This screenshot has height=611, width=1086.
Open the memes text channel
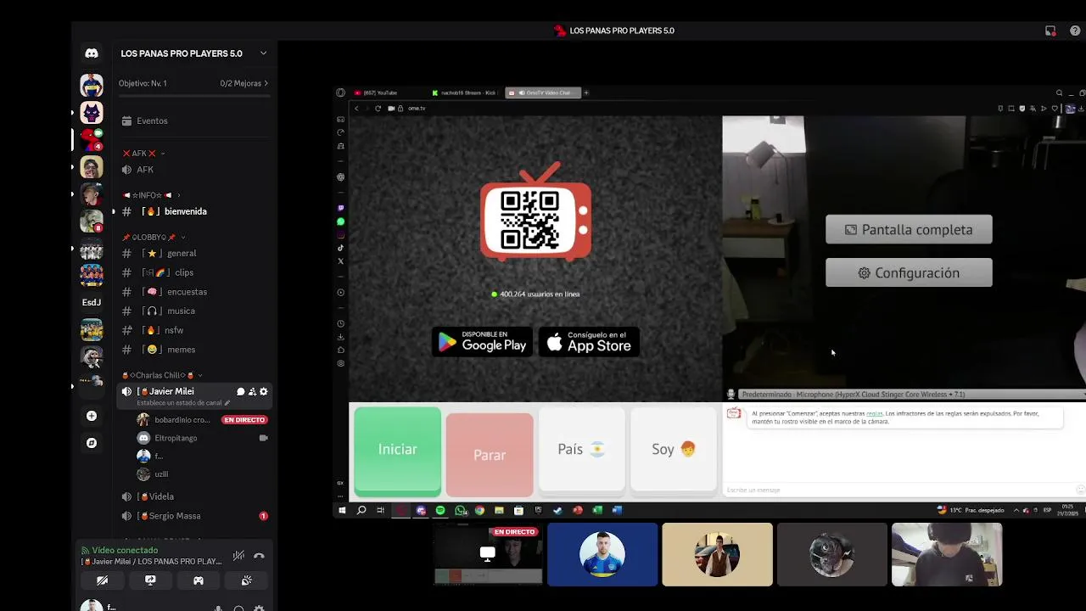(194, 350)
